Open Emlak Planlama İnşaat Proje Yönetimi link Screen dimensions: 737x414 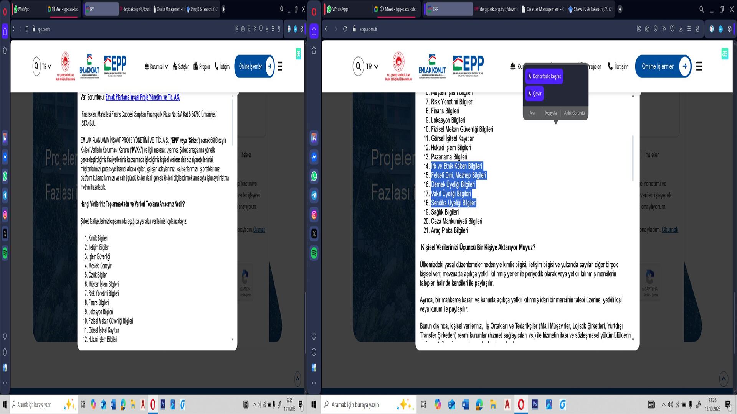coord(143,97)
